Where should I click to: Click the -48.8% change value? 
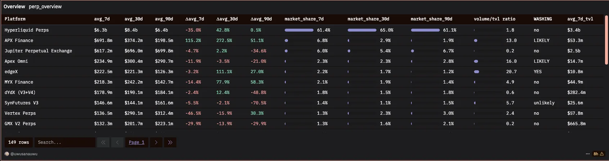coord(258,93)
